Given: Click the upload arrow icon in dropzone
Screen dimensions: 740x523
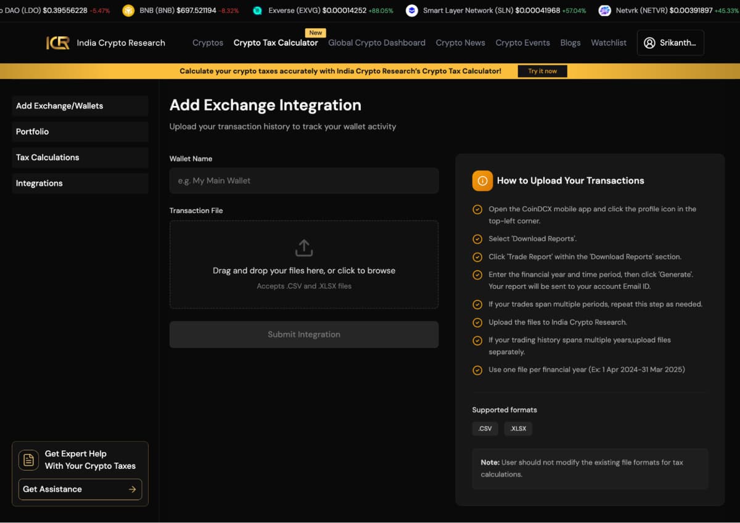Looking at the screenshot, I should pyautogui.click(x=304, y=248).
